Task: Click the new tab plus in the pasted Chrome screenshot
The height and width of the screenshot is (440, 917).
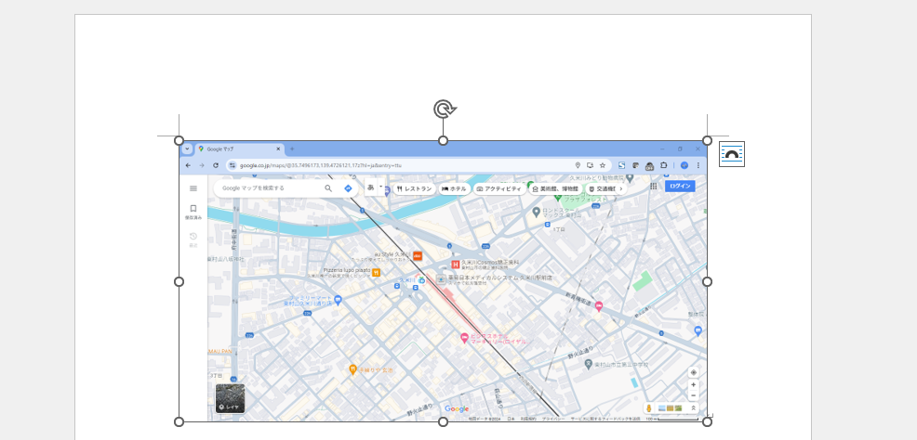Action: (292, 149)
